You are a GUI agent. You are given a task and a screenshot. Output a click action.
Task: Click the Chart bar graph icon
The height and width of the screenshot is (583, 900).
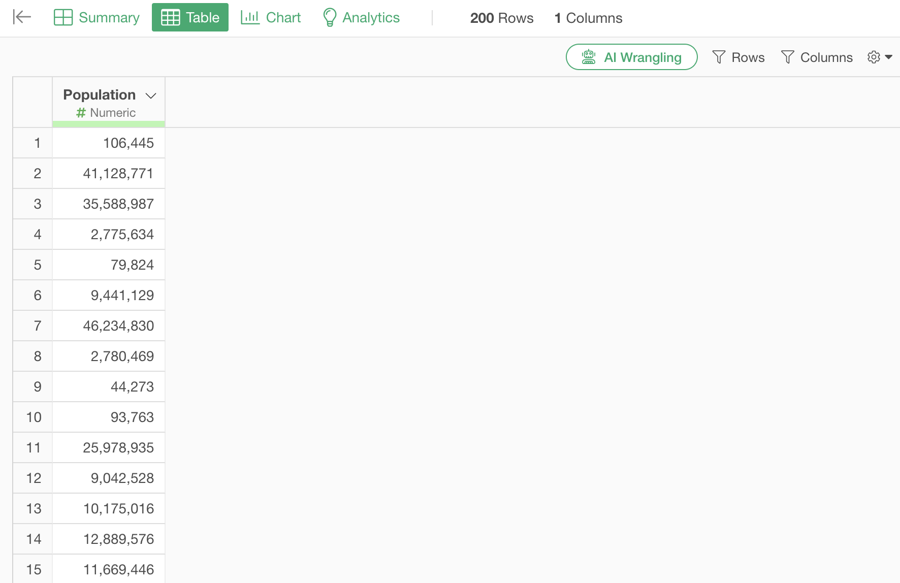pos(250,17)
